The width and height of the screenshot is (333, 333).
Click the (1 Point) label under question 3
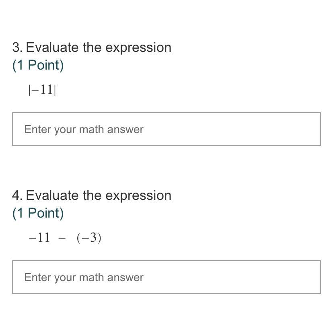38,65
